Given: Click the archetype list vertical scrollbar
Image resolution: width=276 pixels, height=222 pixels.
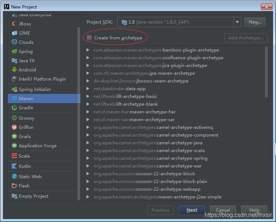Looking at the screenshot, I should coord(266,72).
